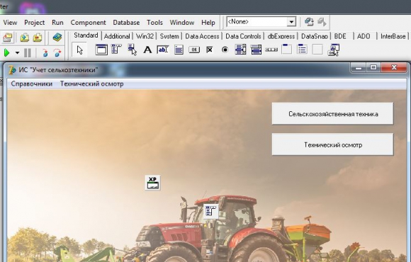Click the Технический осмотр form button
The image size is (411, 262).
coord(332,144)
